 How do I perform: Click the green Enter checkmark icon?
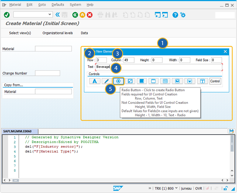tap(7, 15)
